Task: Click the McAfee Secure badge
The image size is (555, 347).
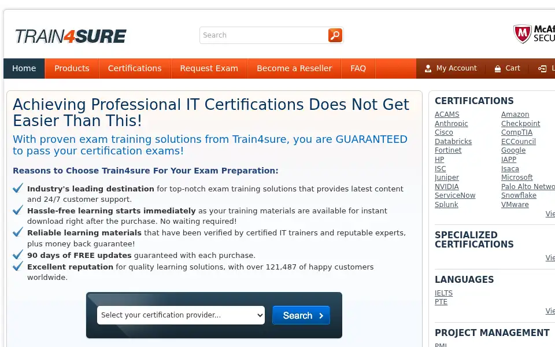Action: point(534,34)
